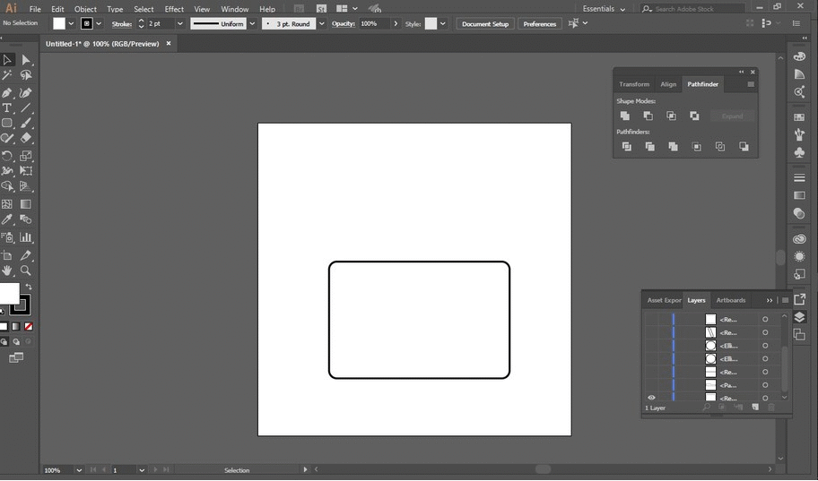Set color mode to None
The image size is (818, 481).
click(29, 327)
